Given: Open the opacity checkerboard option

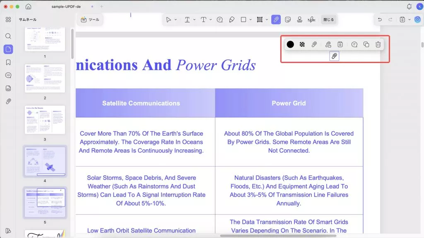Looking at the screenshot, I should click(x=302, y=44).
